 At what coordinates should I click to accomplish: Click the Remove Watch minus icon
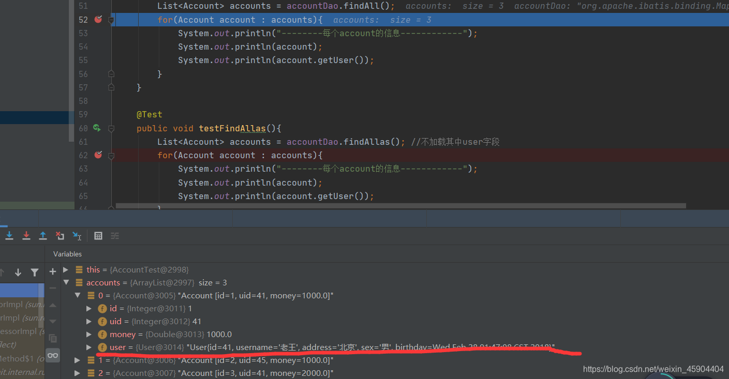pyautogui.click(x=53, y=288)
